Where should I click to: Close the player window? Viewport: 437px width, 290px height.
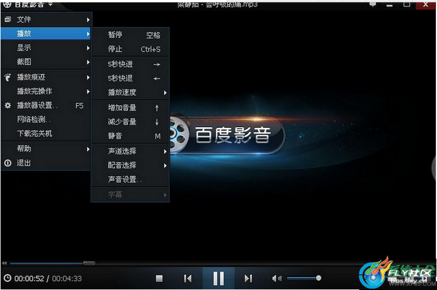coord(425,5)
